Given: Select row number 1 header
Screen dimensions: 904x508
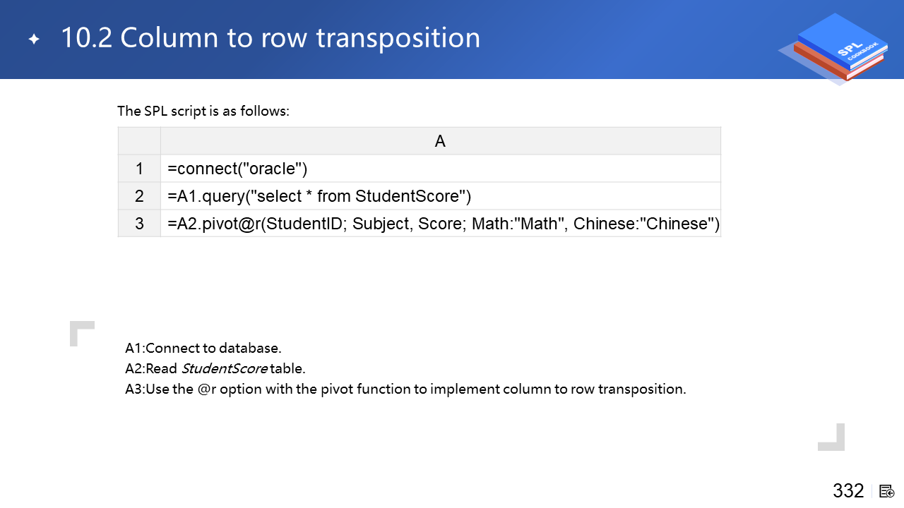Looking at the screenshot, I should tap(139, 169).
